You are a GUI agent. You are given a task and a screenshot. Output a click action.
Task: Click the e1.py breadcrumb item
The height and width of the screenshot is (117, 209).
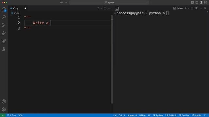pos(17,13)
